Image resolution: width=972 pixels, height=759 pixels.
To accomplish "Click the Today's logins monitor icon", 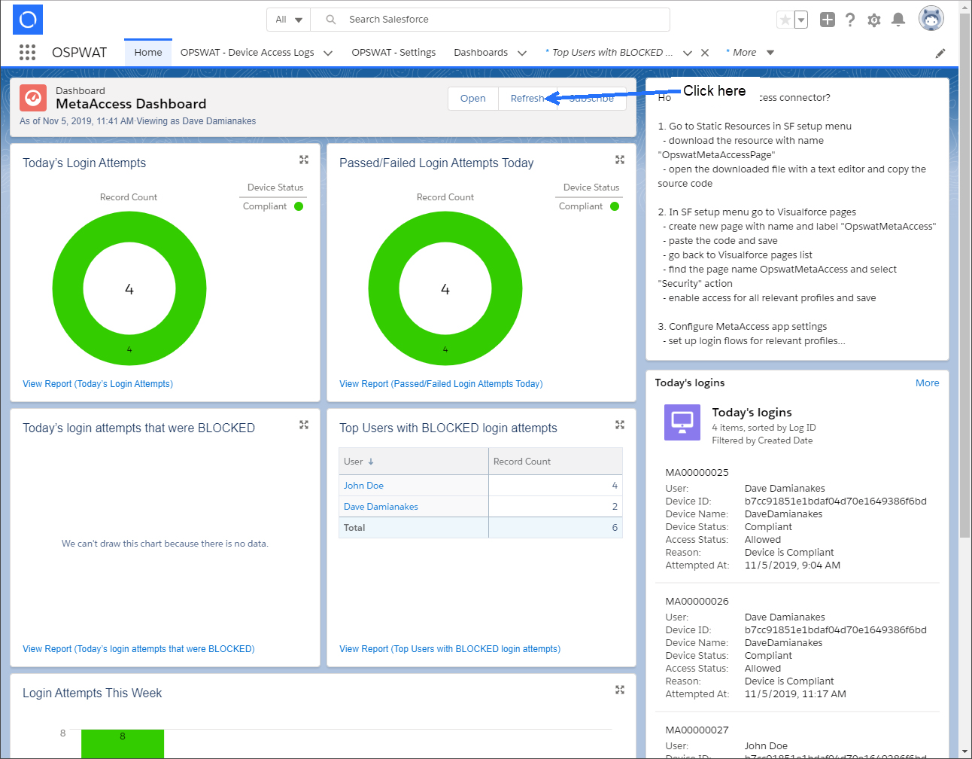I will (682, 422).
